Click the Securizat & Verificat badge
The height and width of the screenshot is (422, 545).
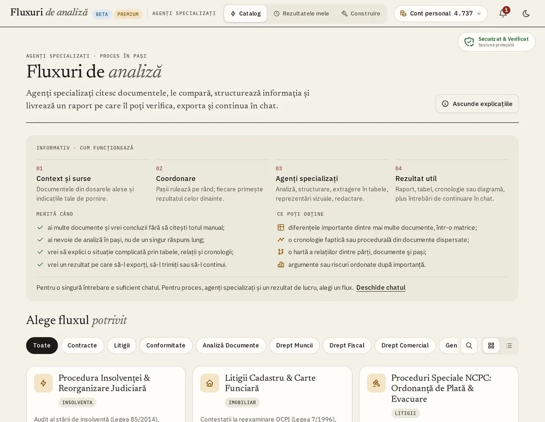point(497,42)
